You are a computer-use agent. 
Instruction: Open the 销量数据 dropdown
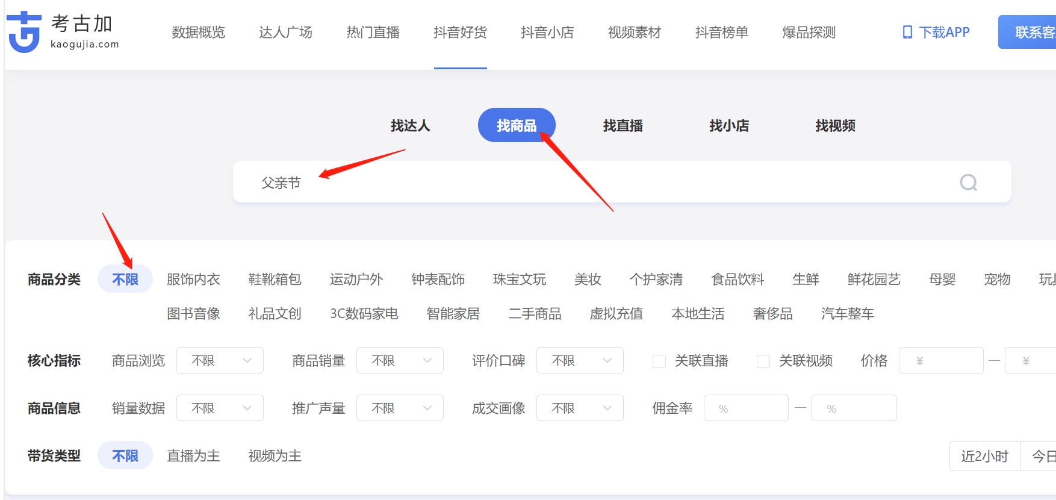pos(220,408)
